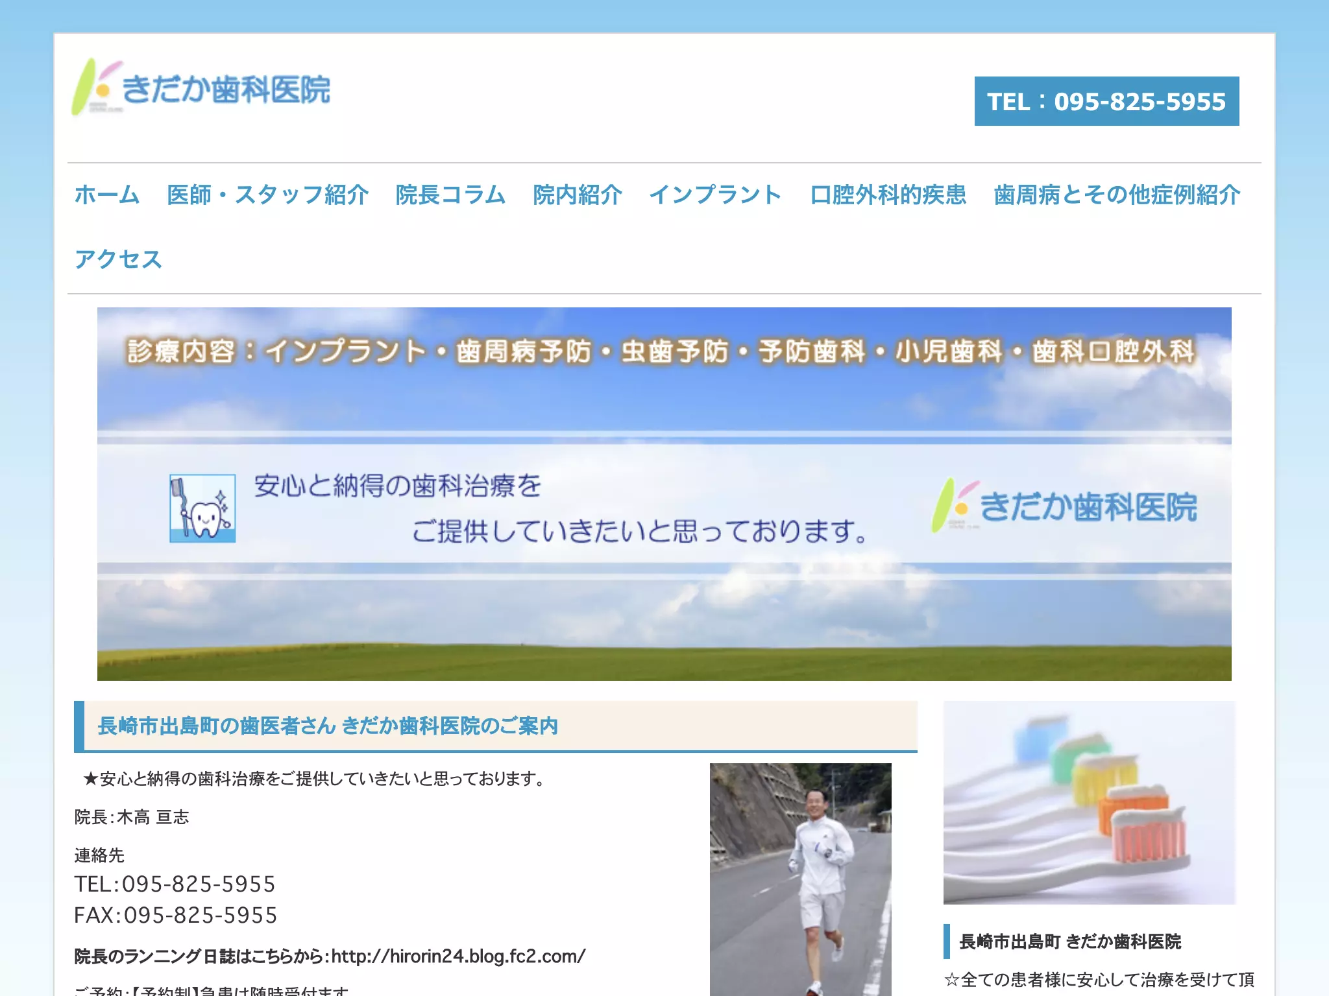This screenshot has width=1329, height=996.
Task: Click the TEL: 095-825-5955 button
Action: tap(1106, 101)
